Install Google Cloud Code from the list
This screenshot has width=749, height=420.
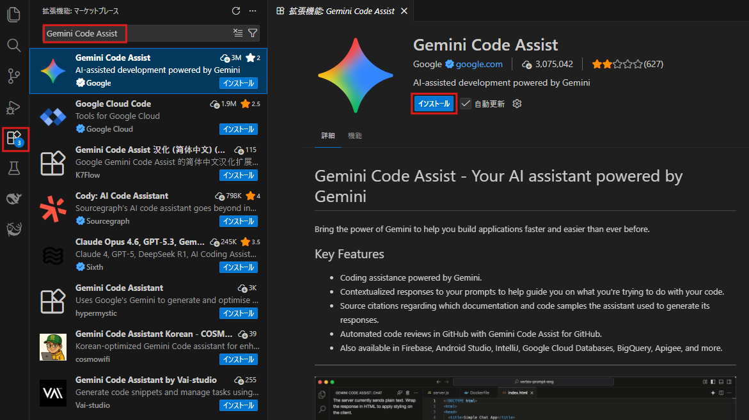[238, 129]
